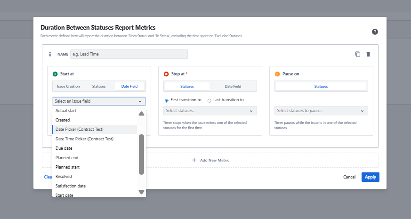Click the red Stop at icon
The width and height of the screenshot is (411, 219).
166,74
